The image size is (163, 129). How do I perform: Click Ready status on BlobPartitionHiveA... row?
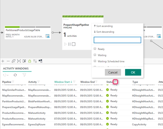tap(114, 101)
